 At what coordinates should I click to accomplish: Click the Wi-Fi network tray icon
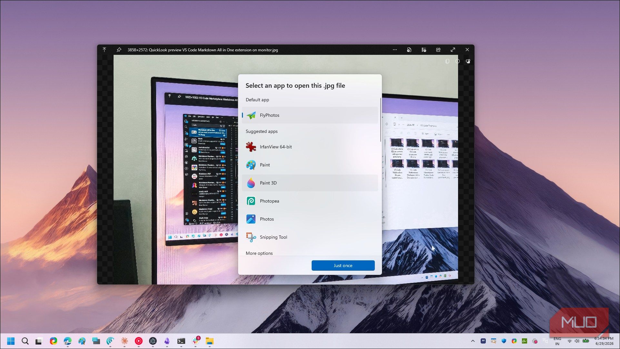[x=570, y=341]
